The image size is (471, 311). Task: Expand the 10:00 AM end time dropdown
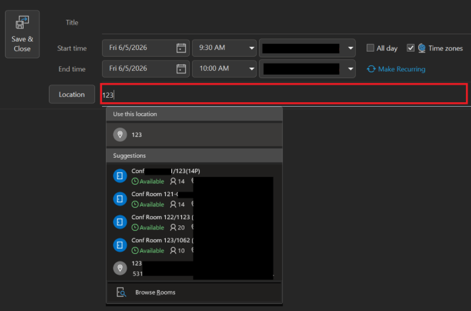pos(251,69)
